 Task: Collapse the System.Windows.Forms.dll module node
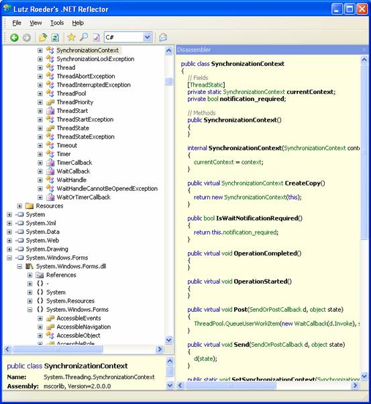coord(19,266)
